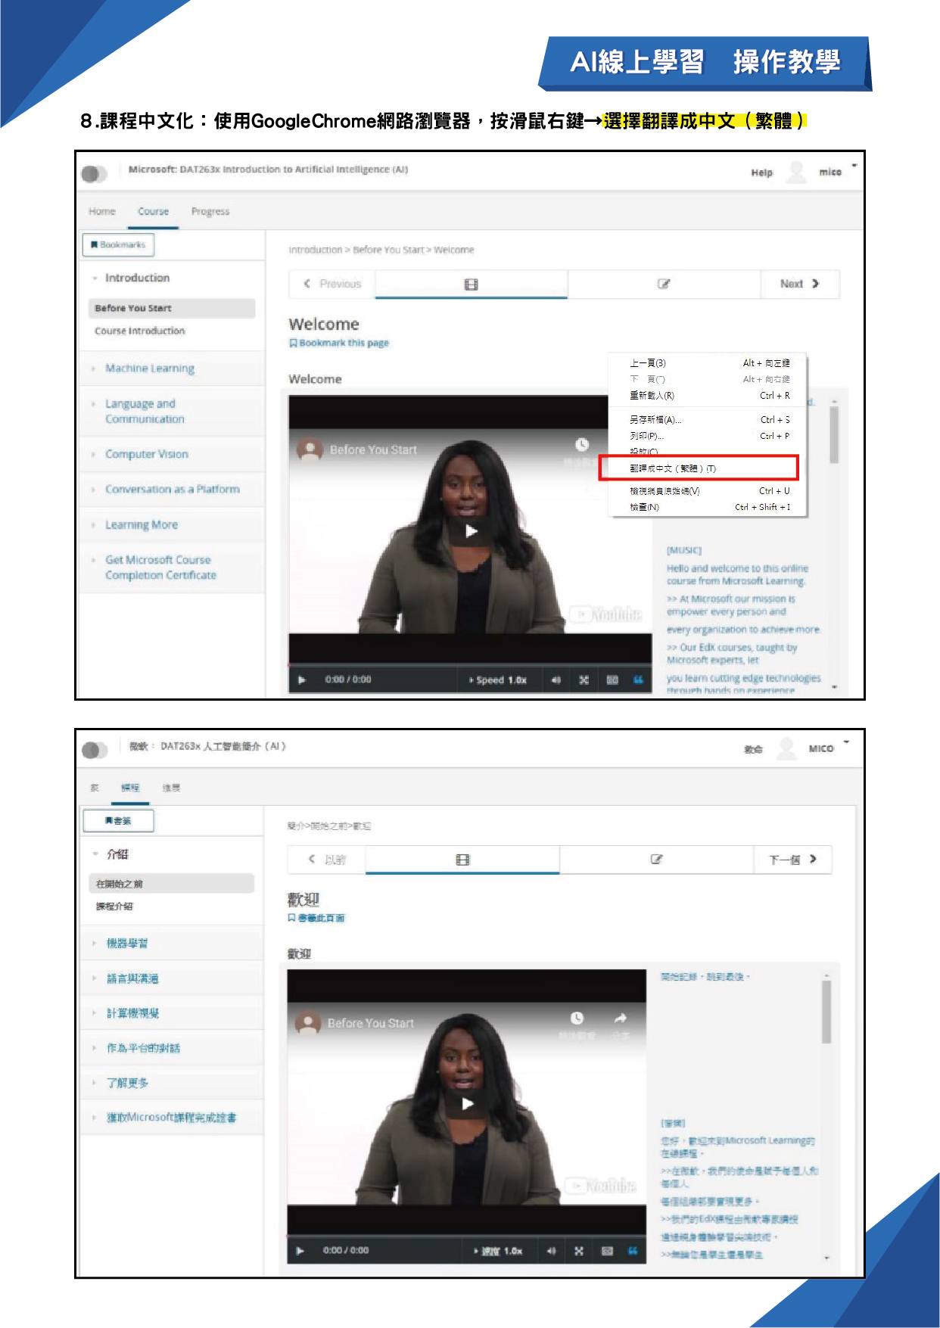
Task: Toggle transcript quote icon in English video player
Action: (x=638, y=680)
